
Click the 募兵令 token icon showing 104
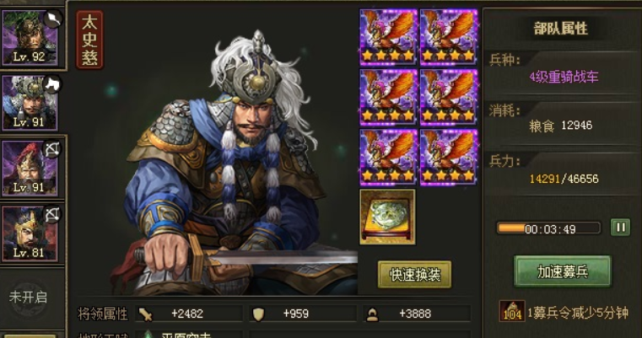coord(512,311)
